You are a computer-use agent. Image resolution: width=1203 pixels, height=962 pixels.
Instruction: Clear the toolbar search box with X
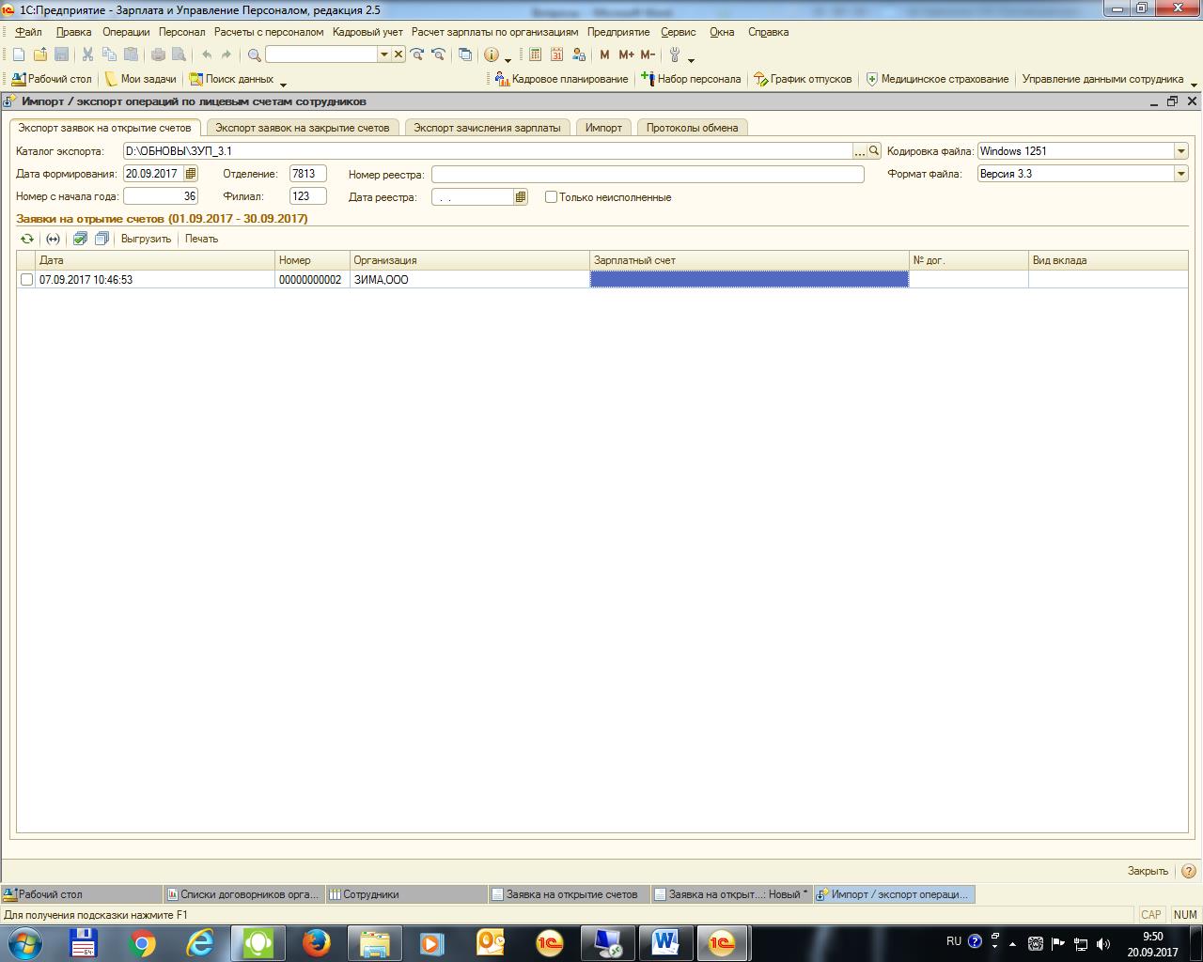tap(398, 54)
